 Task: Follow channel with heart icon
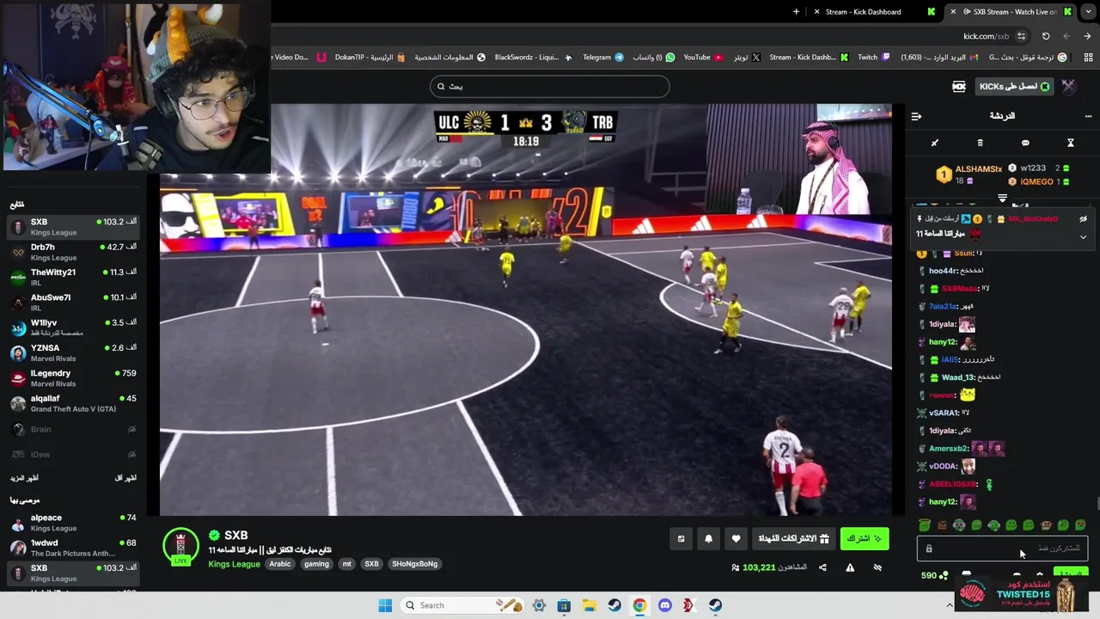[x=736, y=539]
